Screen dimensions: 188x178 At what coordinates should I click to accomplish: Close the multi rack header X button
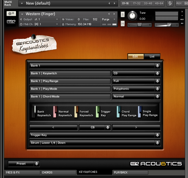tap(186, 3)
